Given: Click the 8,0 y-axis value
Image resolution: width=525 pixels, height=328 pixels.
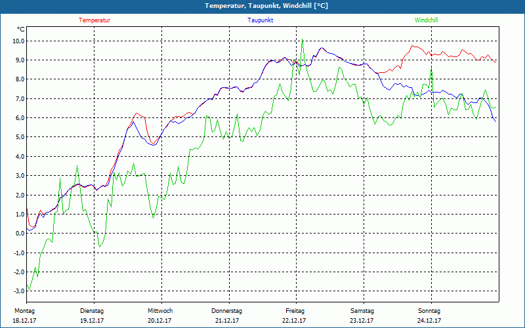Looking at the screenshot, I should pos(20,79).
